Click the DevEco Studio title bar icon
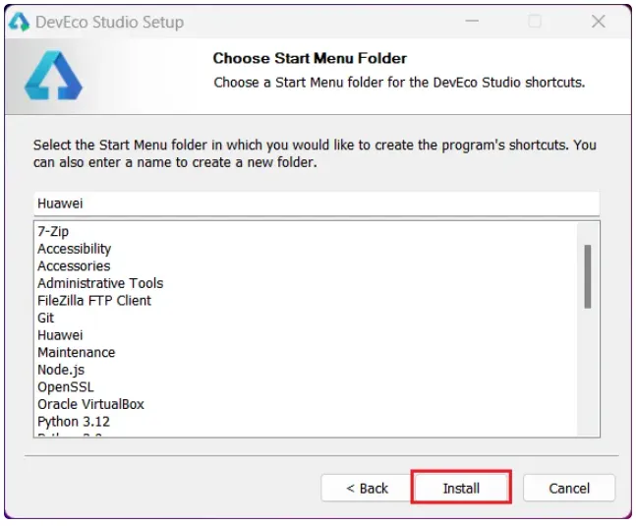 coord(19,21)
